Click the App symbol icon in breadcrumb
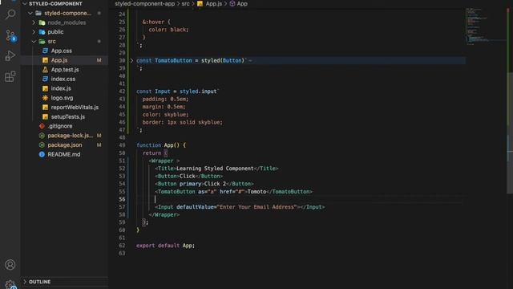The image size is (513, 289). pos(232,3)
